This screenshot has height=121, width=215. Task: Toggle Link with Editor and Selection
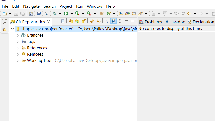pyautogui.click(x=99, y=21)
